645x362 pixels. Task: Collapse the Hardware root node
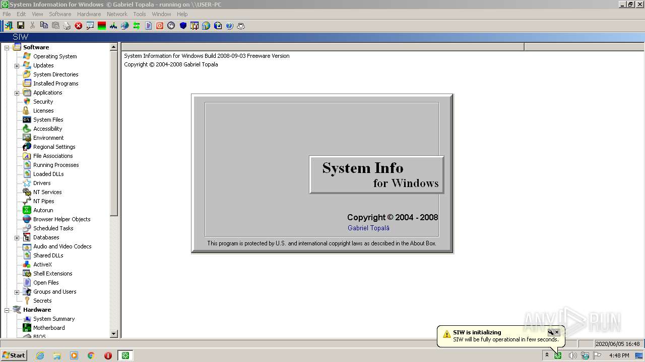7,310
